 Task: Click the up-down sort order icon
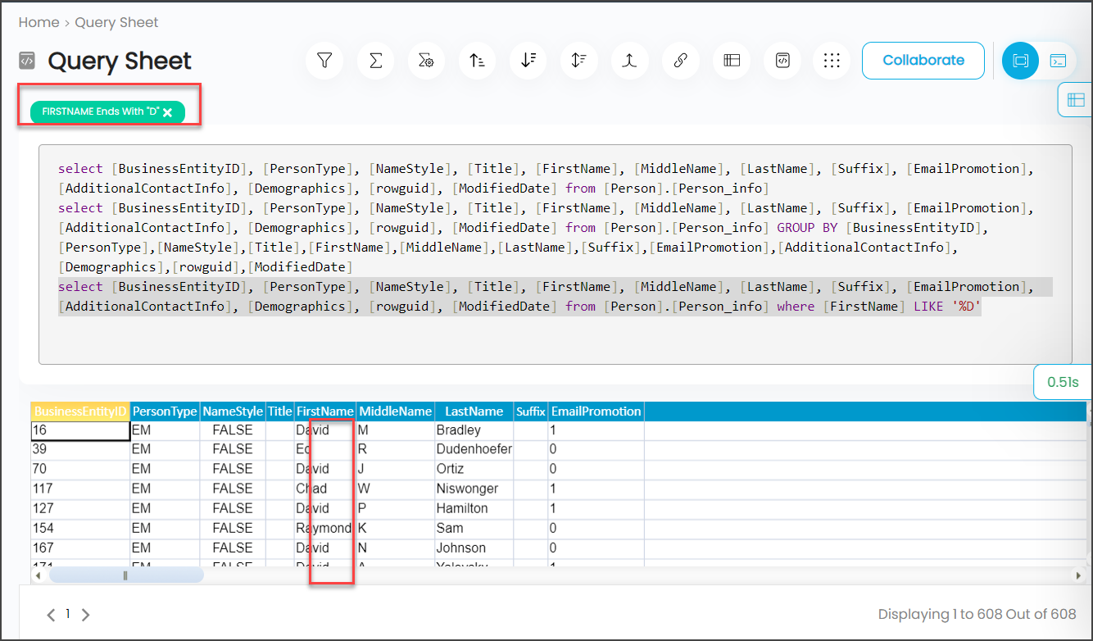click(x=578, y=61)
